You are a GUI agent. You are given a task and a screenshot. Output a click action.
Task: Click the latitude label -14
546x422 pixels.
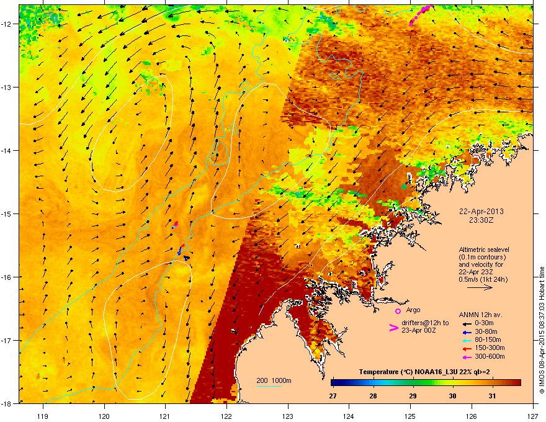pyautogui.click(x=6, y=150)
